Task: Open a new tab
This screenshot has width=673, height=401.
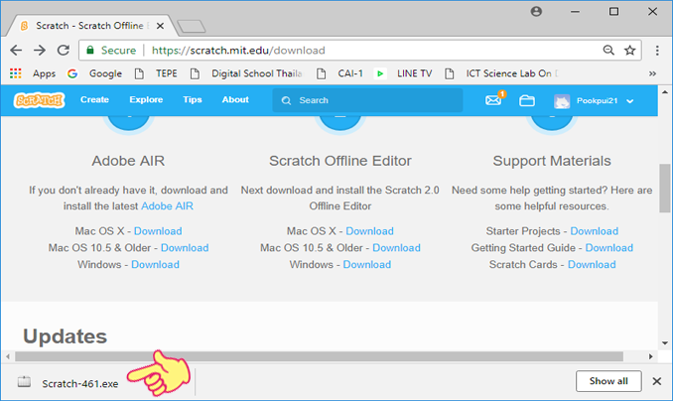Action: point(192,26)
